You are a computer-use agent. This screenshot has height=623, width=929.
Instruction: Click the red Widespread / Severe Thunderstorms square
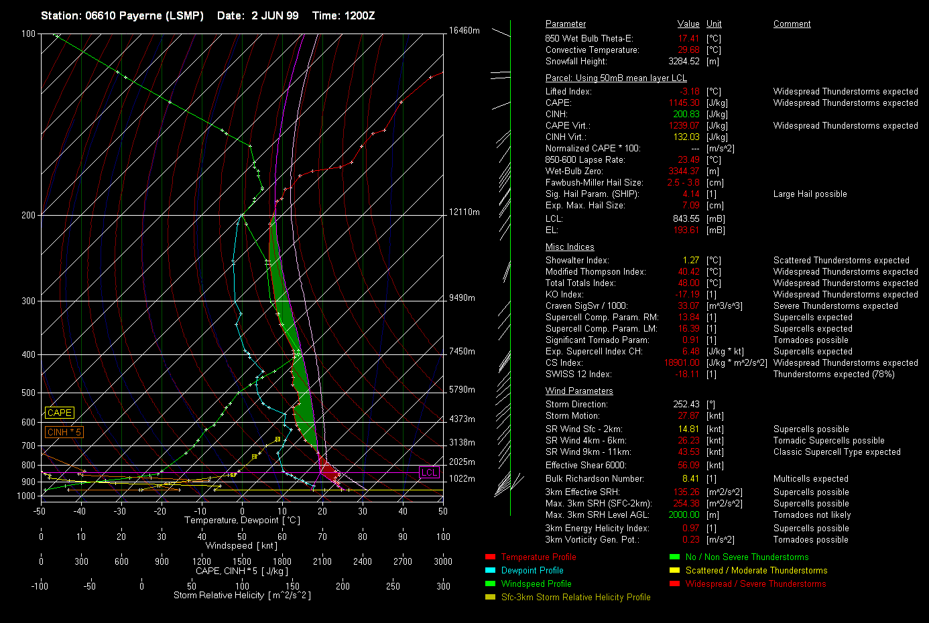(674, 584)
